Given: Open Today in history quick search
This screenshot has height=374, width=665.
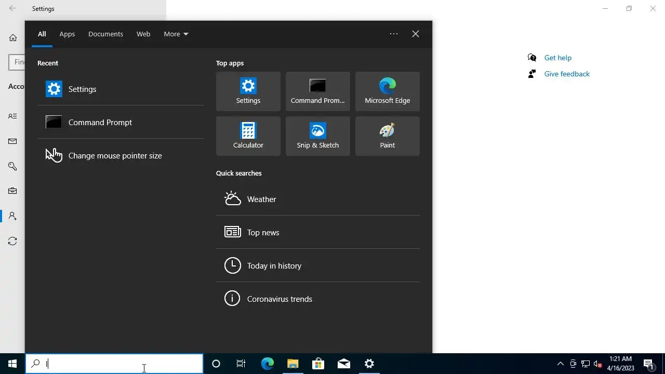Looking at the screenshot, I should point(318,265).
